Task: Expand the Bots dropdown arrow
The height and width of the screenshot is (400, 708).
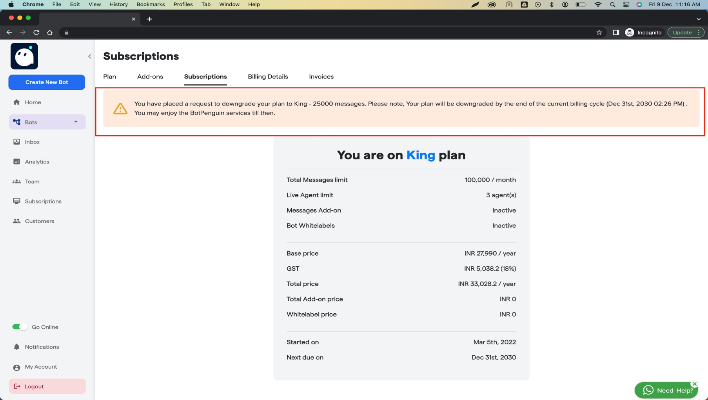Action: pos(76,122)
